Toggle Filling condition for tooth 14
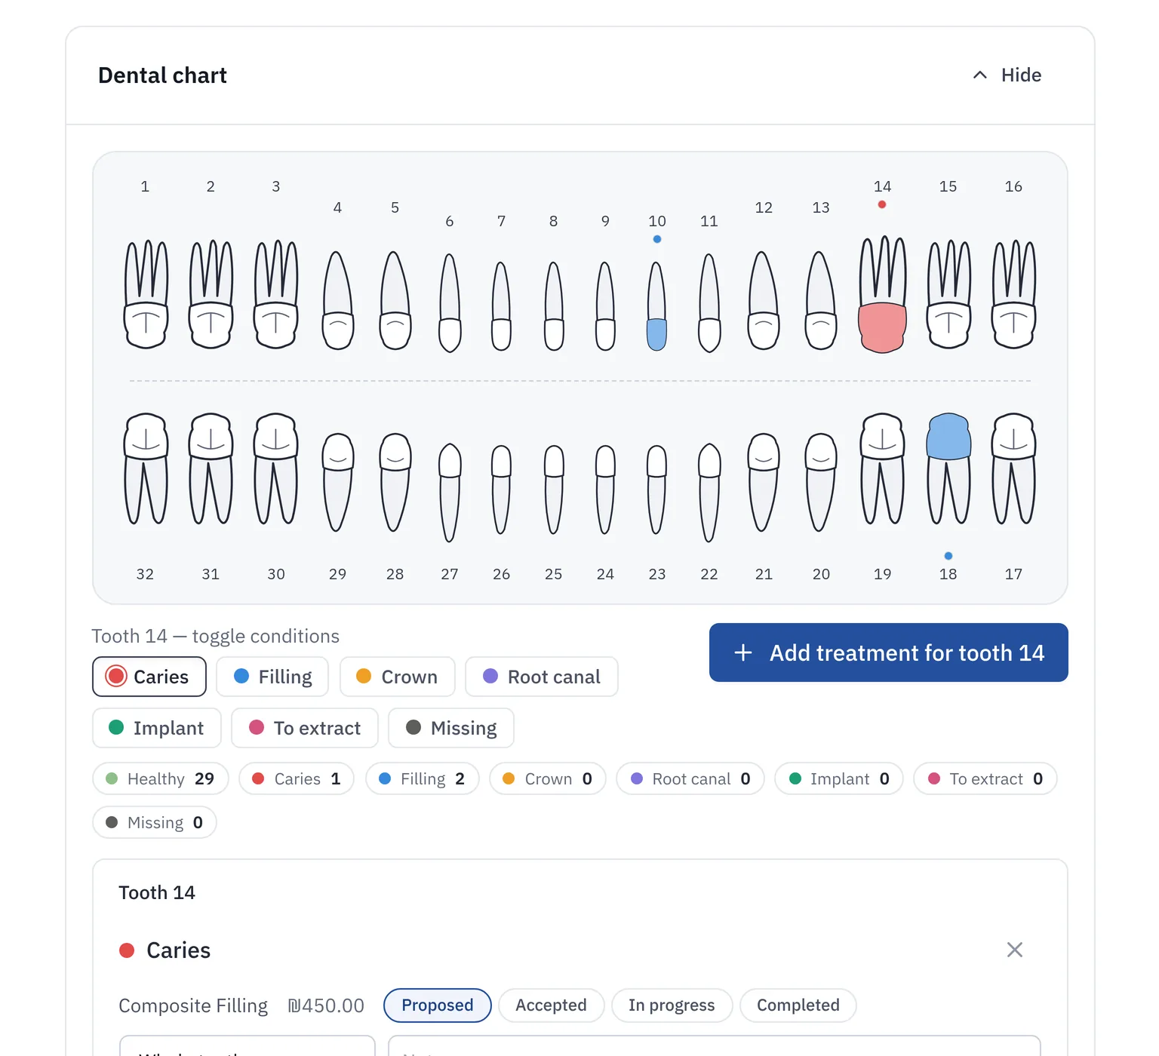1159x1056 pixels. [x=272, y=677]
